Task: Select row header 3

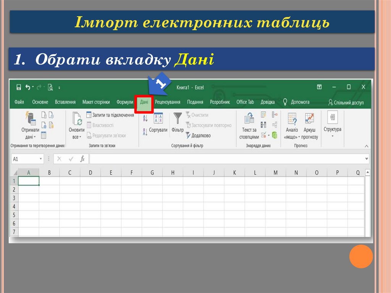Action: (14, 198)
